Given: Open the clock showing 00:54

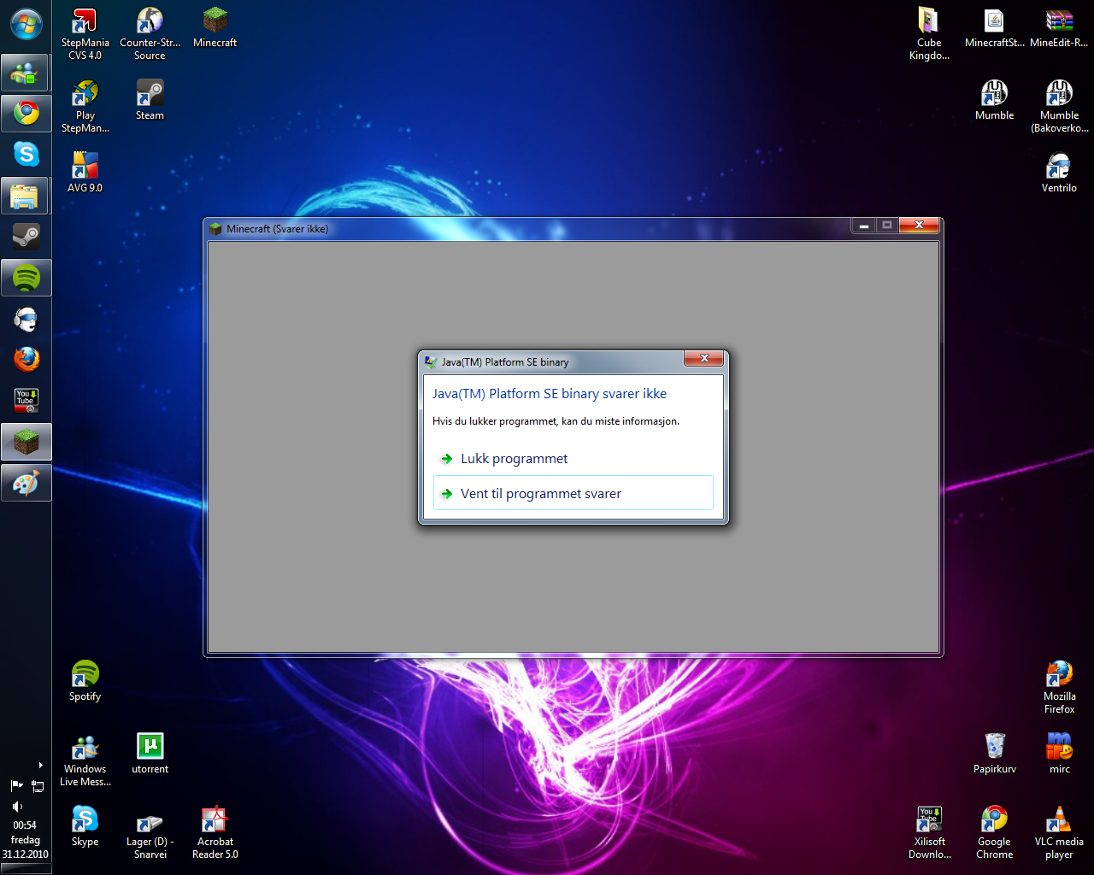Looking at the screenshot, I should click(25, 839).
